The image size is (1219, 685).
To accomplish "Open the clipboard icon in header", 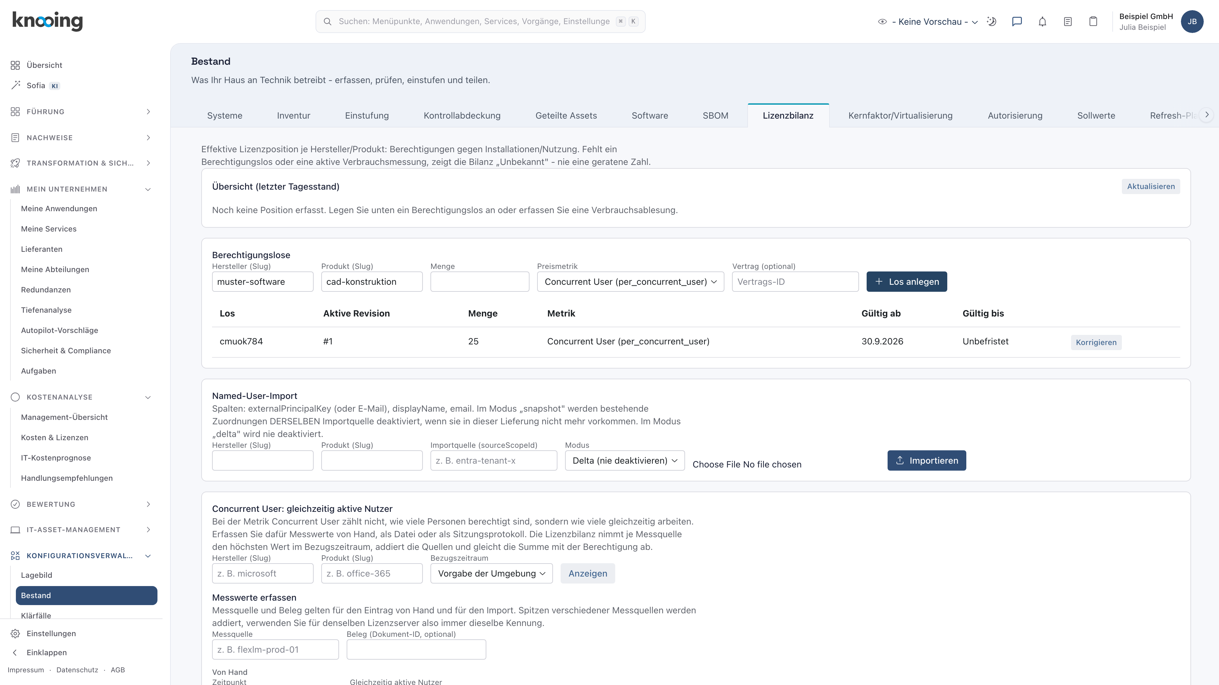I will pos(1093,21).
